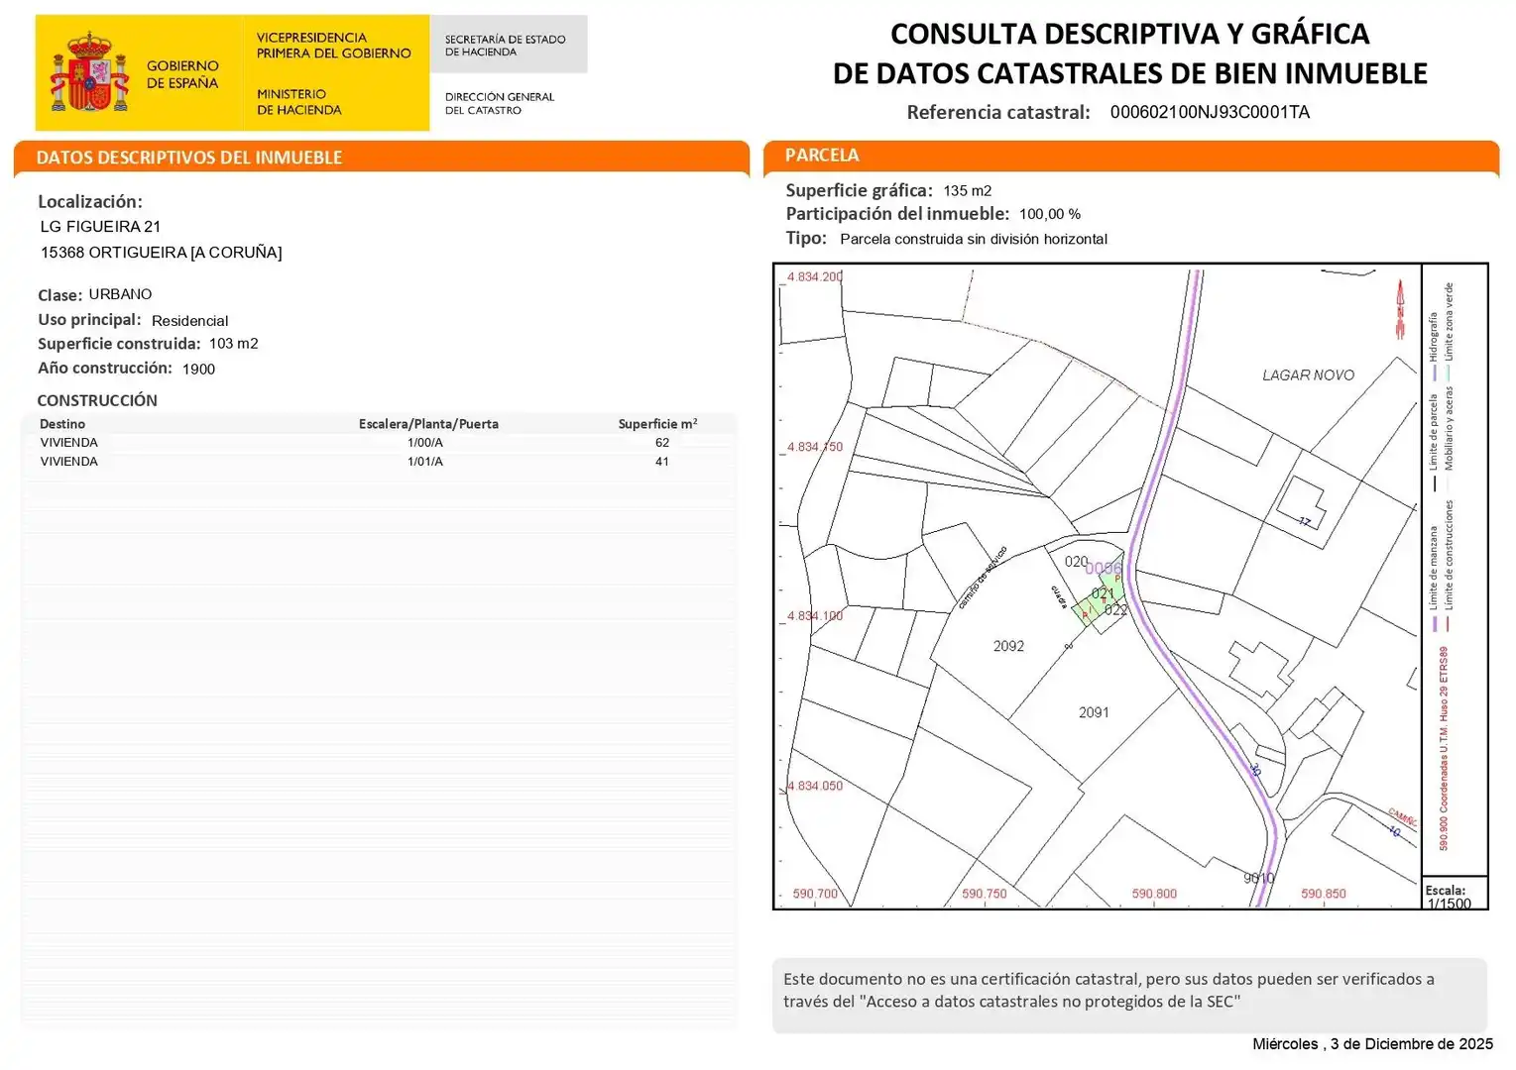
Task: Click parcel label 020 on the map
Action: [1076, 562]
